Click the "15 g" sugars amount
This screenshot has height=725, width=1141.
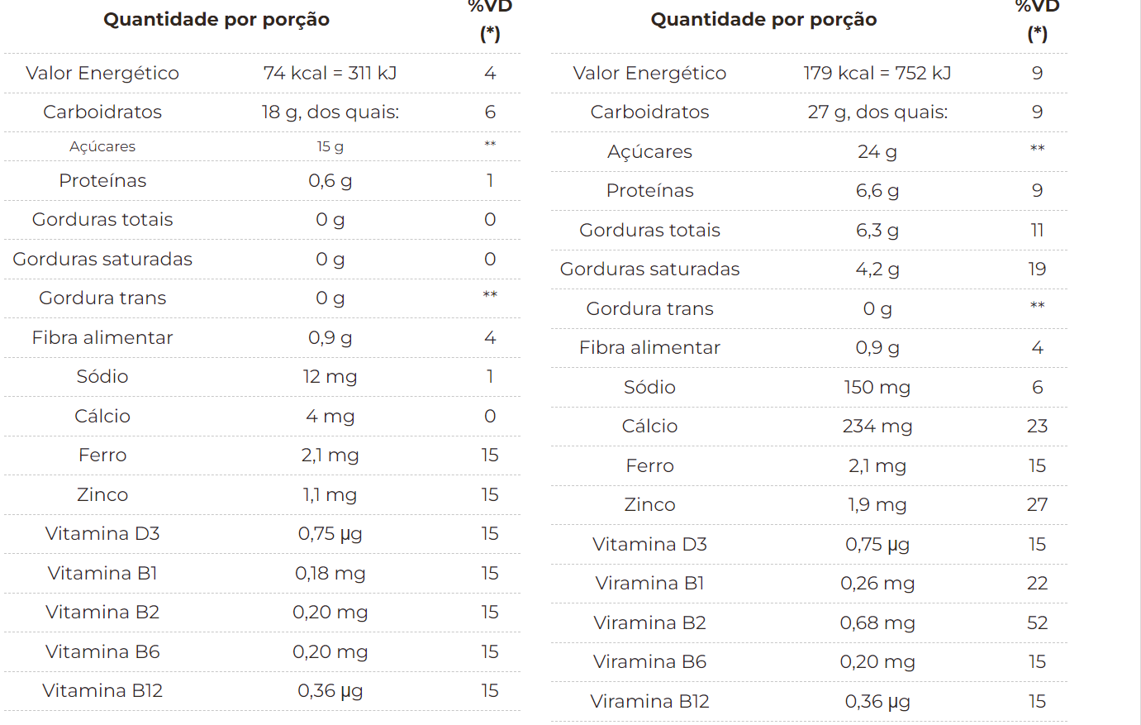tap(330, 146)
